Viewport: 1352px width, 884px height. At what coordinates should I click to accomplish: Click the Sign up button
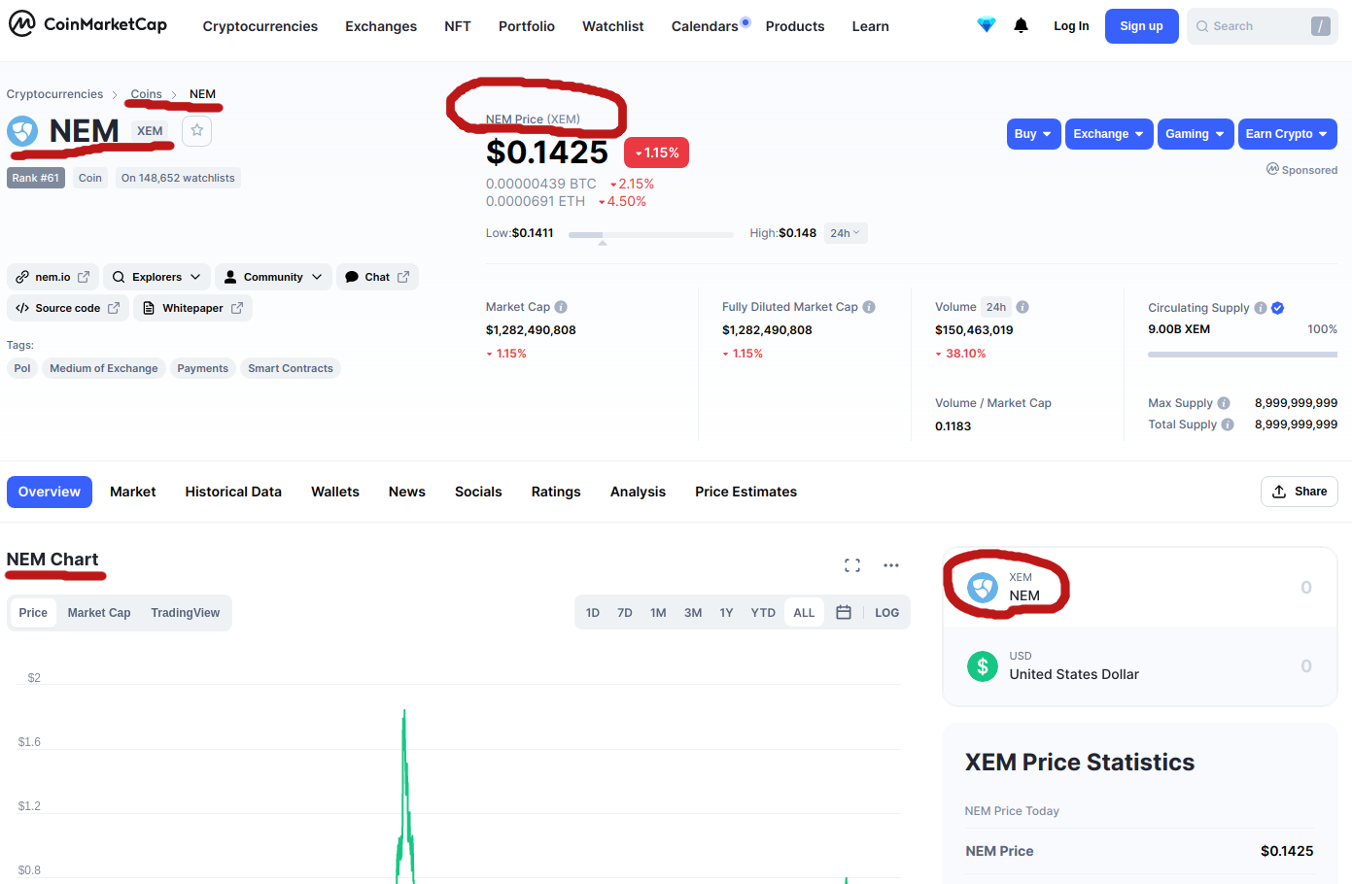tap(1141, 26)
